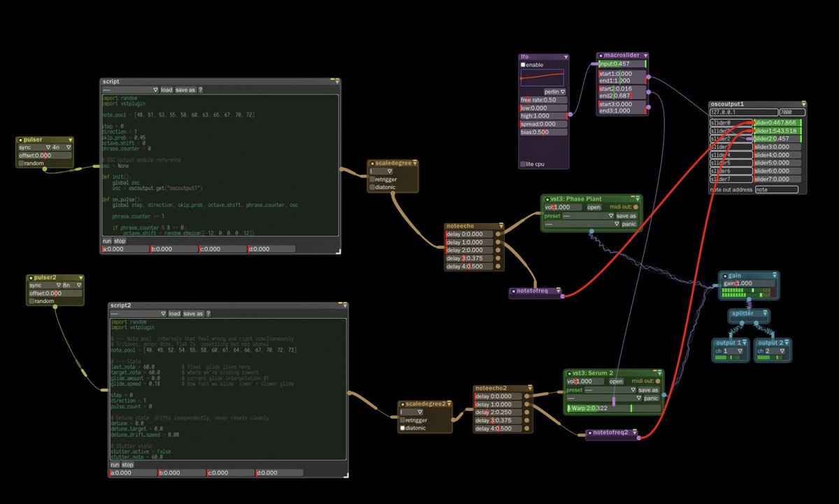This screenshot has height=504, width=839.
Task: Open the oscoutput1 module menu triangle
Action: (x=803, y=104)
